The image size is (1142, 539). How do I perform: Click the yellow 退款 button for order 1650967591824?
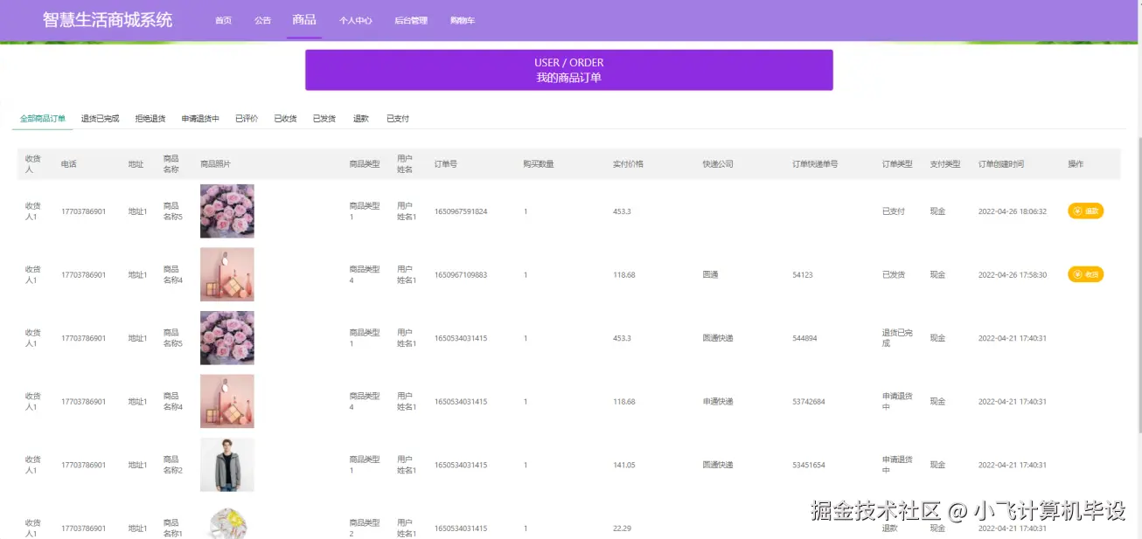[1085, 211]
